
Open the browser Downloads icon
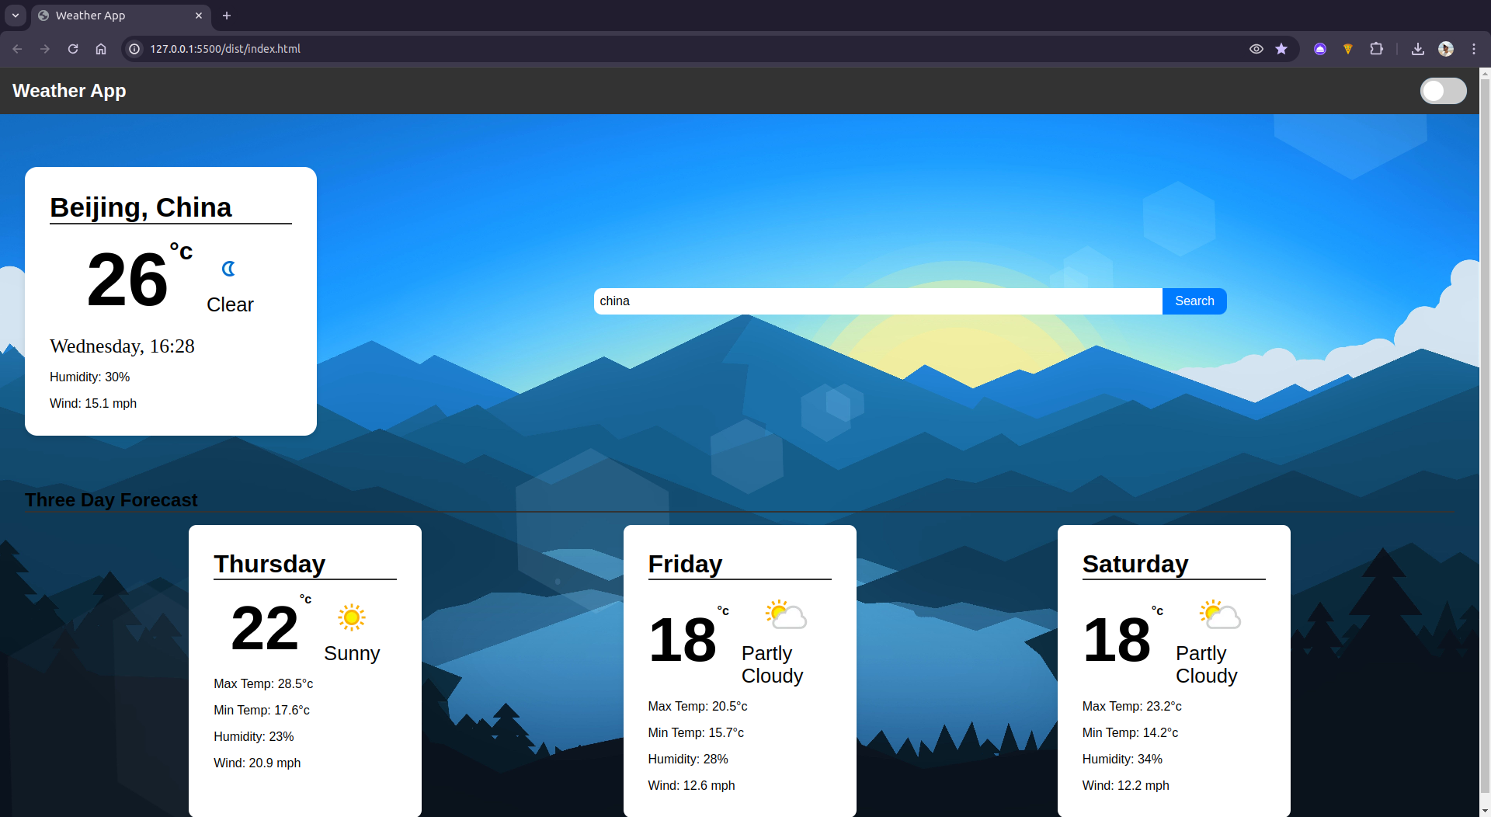coord(1418,49)
